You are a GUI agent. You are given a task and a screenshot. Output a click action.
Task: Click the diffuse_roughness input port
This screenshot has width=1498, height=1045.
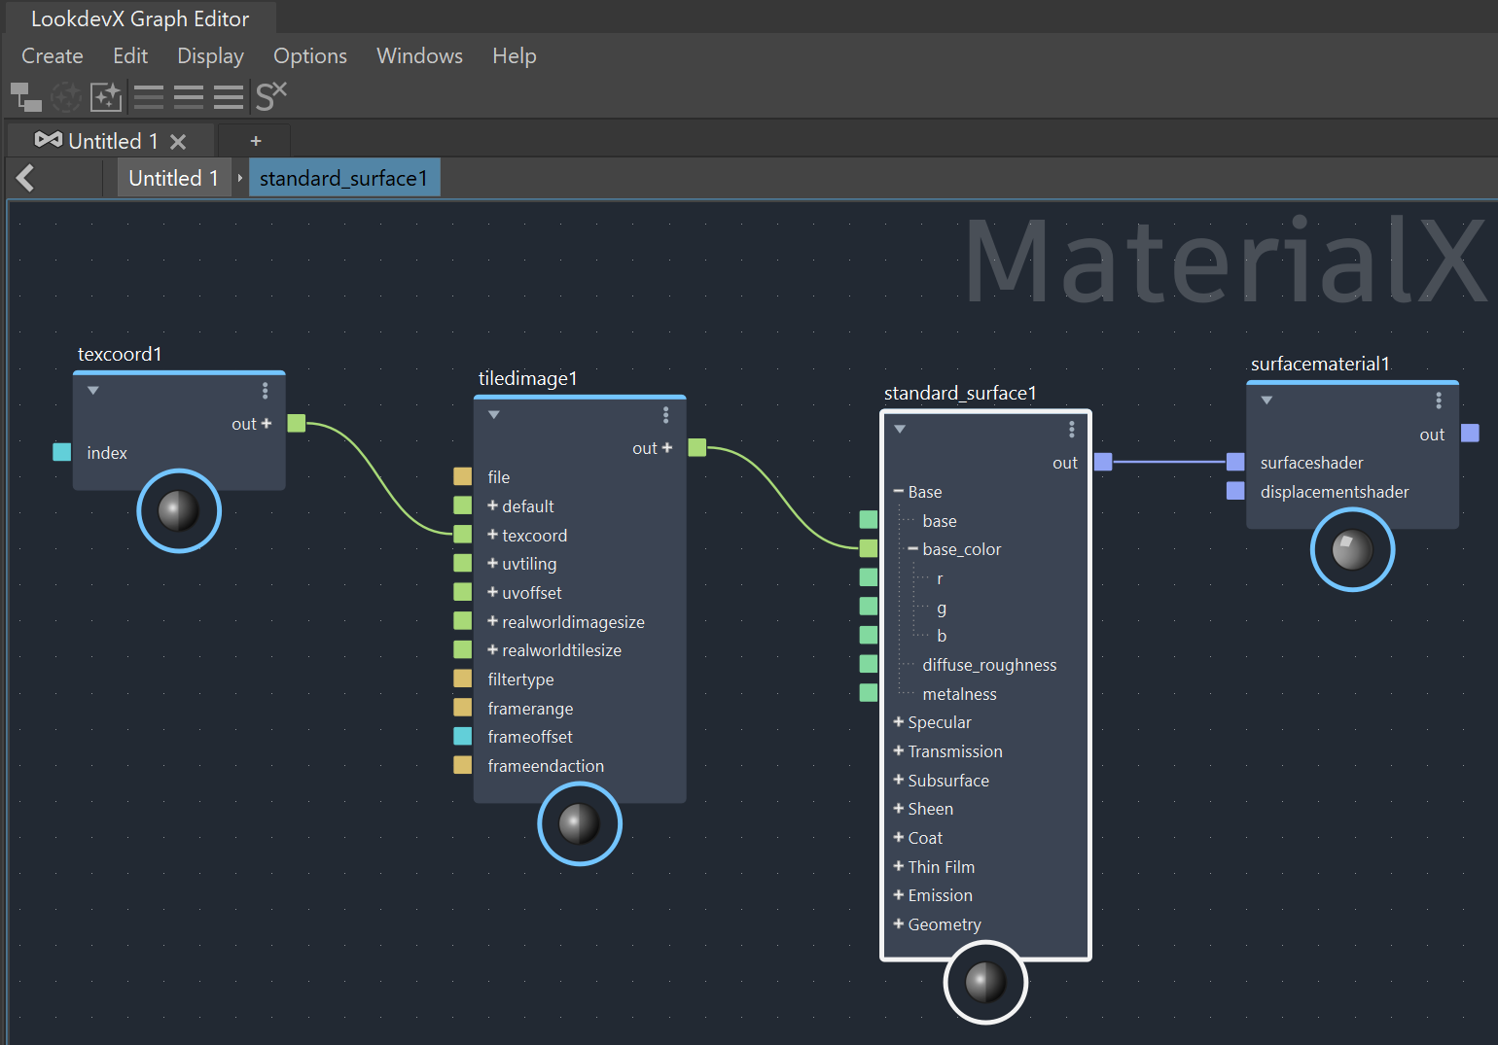coord(869,664)
